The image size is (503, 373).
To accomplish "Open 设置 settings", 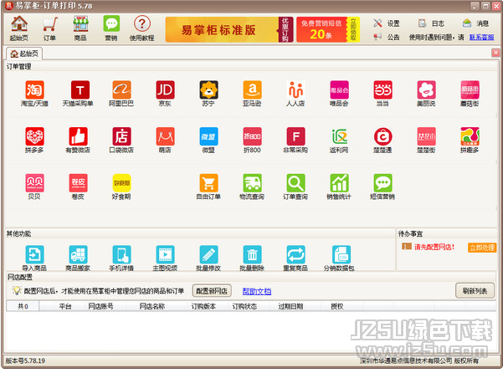I will 387,23.
